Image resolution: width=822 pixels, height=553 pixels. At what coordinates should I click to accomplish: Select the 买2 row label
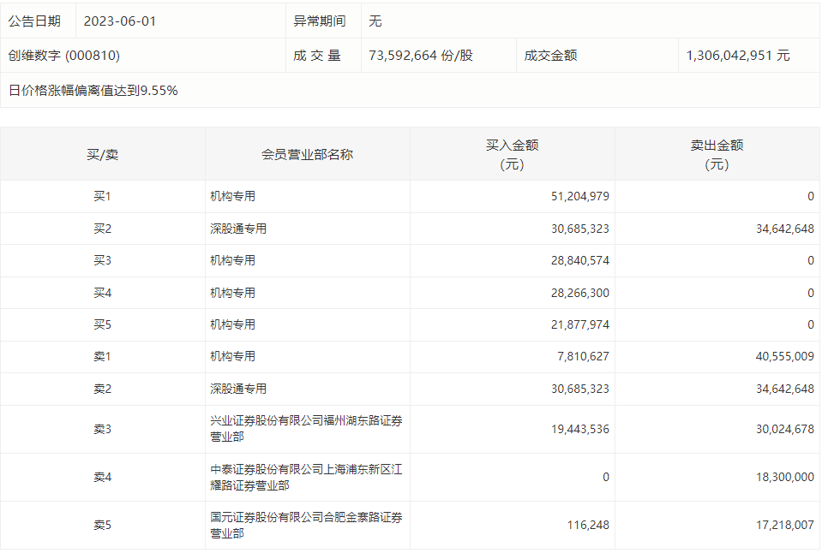coord(102,229)
